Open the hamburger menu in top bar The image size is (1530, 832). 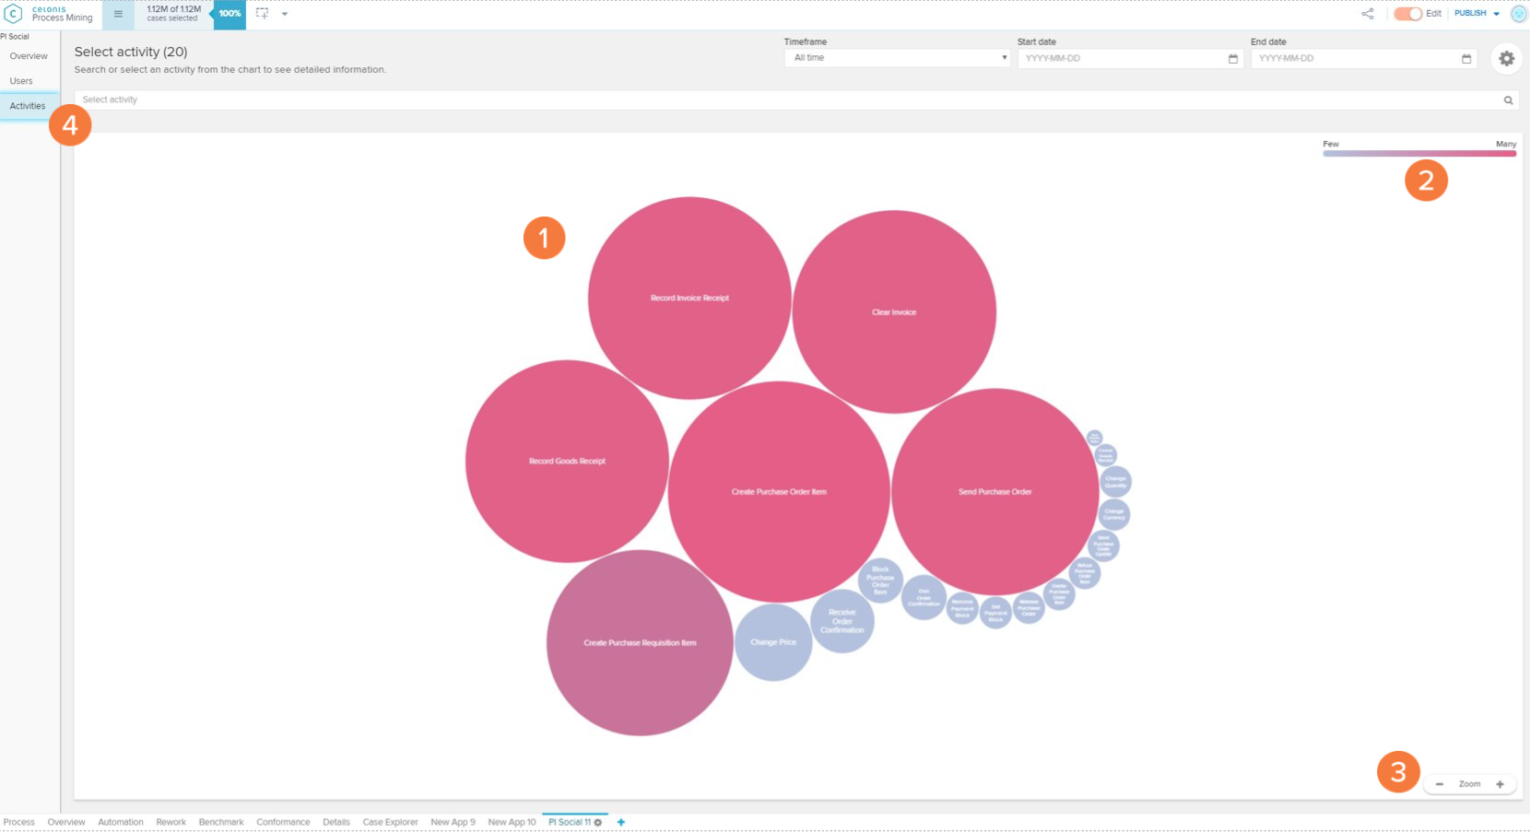(x=118, y=14)
